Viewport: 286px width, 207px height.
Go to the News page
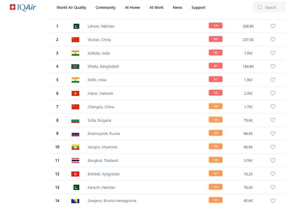(x=177, y=7)
